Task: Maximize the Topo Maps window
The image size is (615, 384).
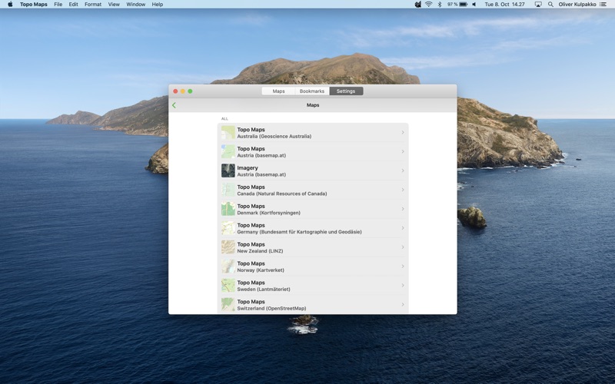Action: click(x=190, y=91)
